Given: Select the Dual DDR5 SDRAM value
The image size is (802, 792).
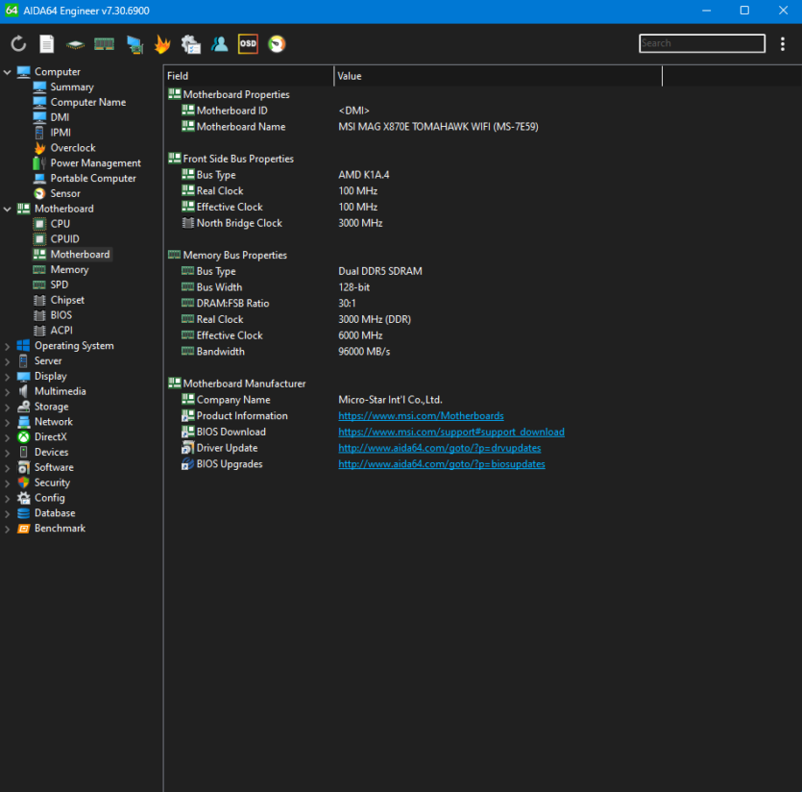Looking at the screenshot, I should pos(380,271).
